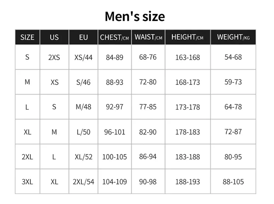Viewport: 274px width, 204px height.
Task: Select the 3XL size row label
Action: click(27, 181)
